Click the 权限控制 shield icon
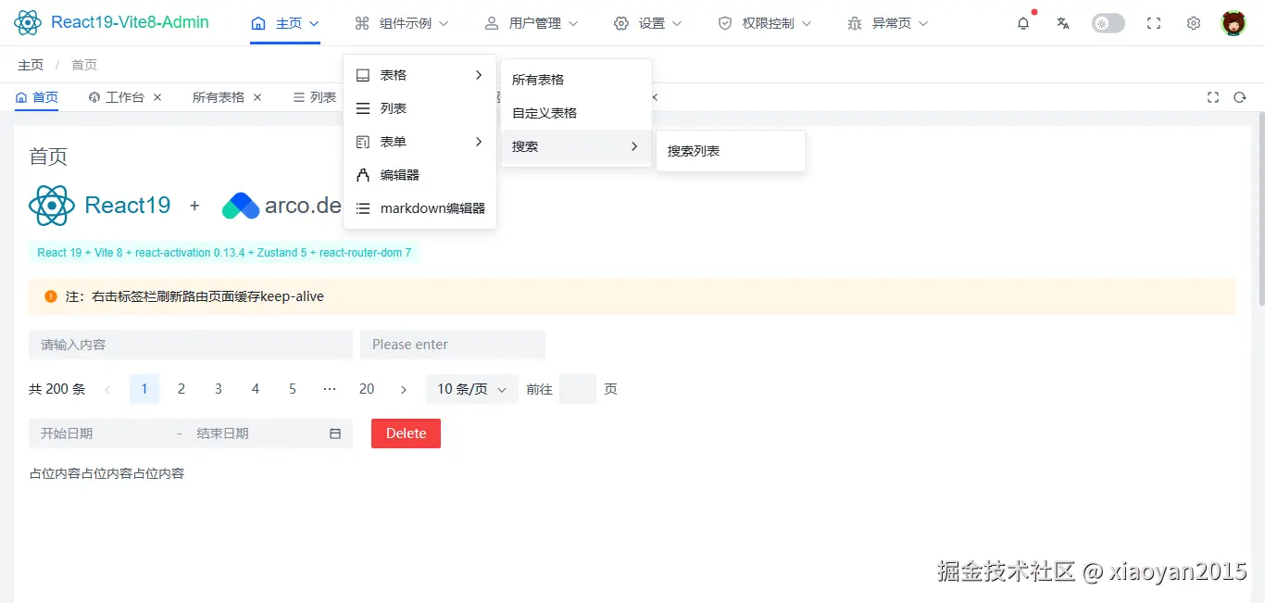Viewport: 1265px width, 603px height. tap(725, 23)
